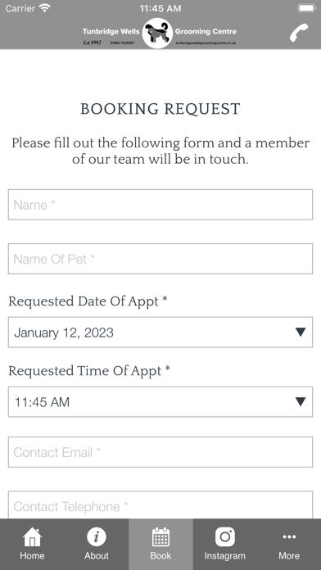
Task: Tap the battery status icon
Action: (x=306, y=8)
